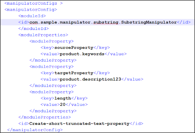Viewport: 195px width, 133px height.
Task: Select the targetProperty key text
Action: click(x=74, y=73)
